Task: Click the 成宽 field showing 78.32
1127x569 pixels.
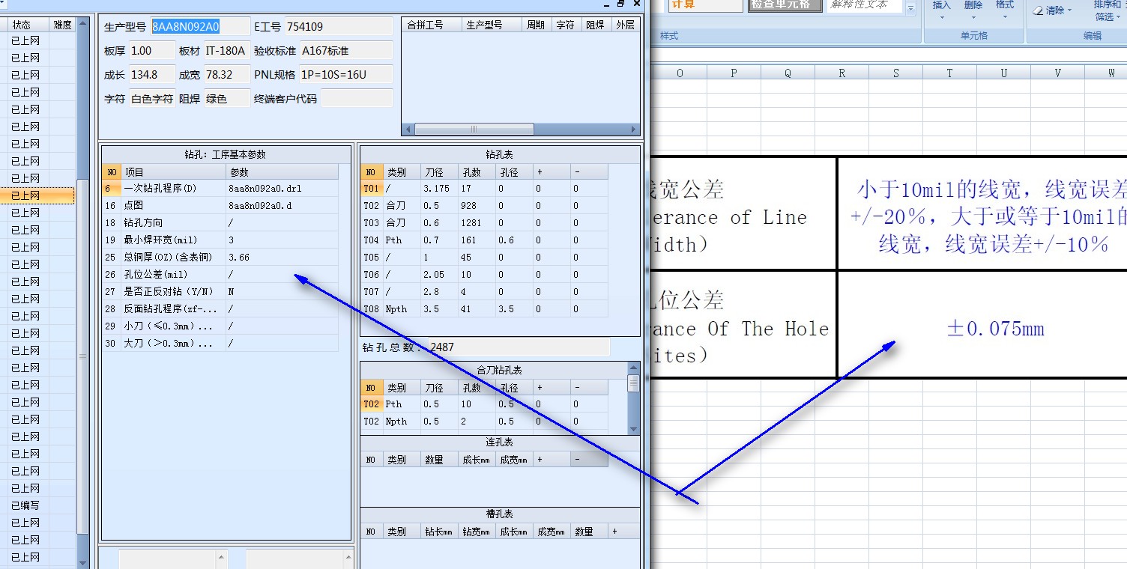Action: pyautogui.click(x=226, y=74)
